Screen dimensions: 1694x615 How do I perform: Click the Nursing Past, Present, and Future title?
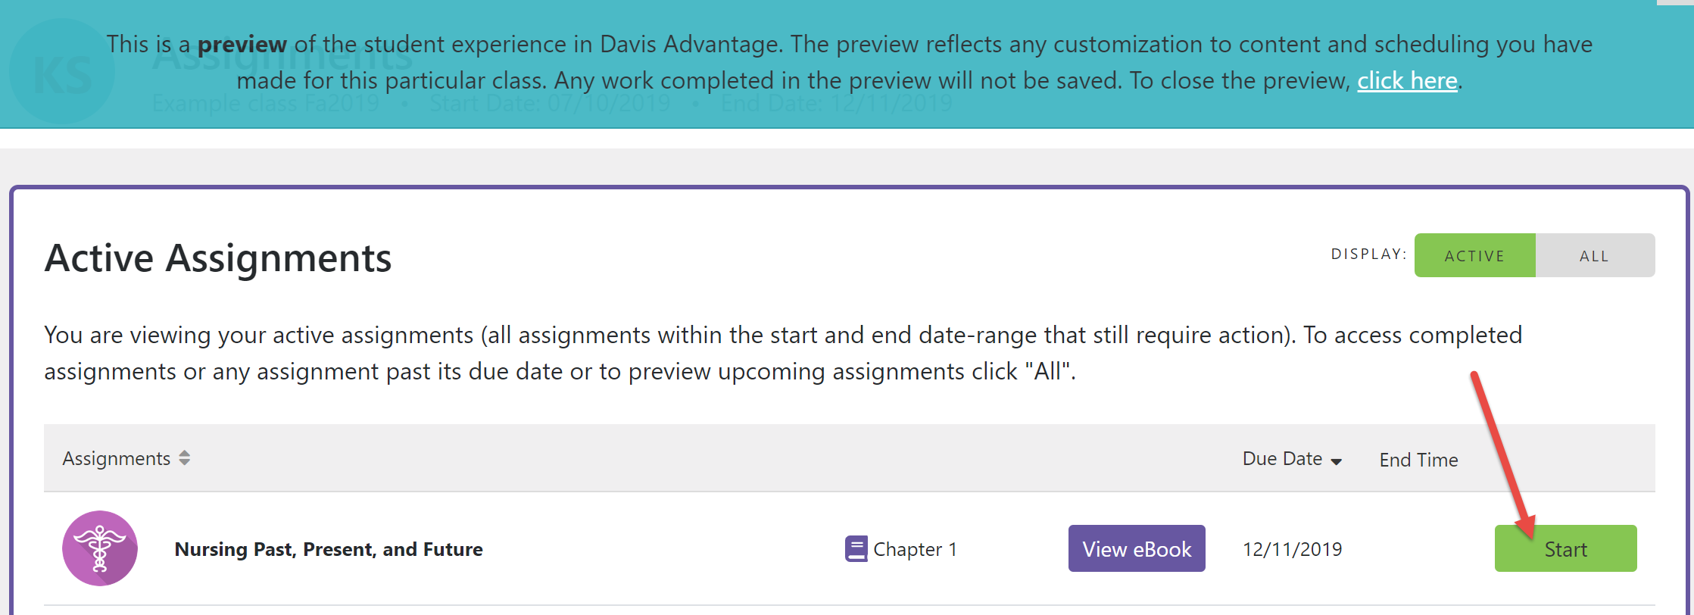point(328,549)
